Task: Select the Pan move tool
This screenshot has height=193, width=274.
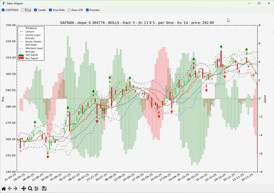Action: click(x=24, y=188)
